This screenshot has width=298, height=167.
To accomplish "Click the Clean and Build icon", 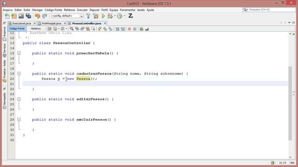I will [96, 16].
